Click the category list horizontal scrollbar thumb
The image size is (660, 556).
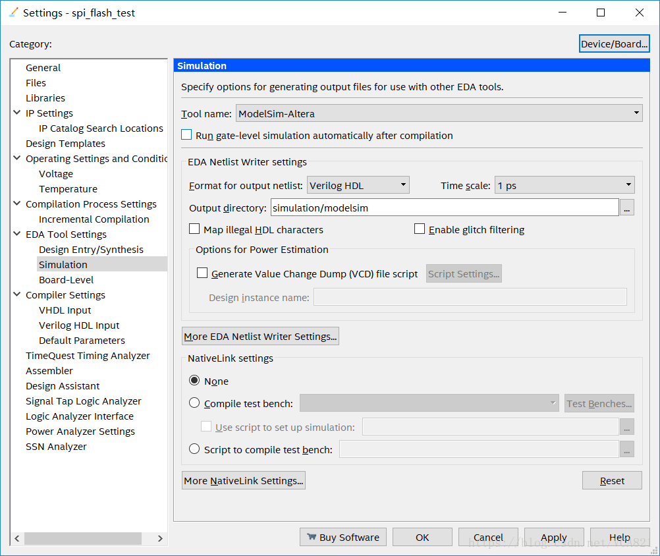click(83, 538)
